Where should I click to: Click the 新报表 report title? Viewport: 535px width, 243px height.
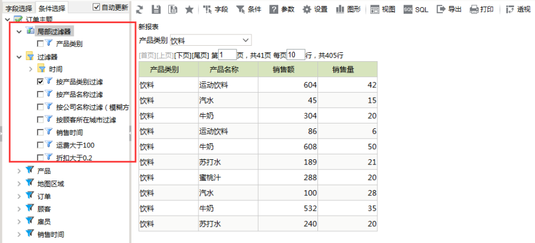pos(149,27)
